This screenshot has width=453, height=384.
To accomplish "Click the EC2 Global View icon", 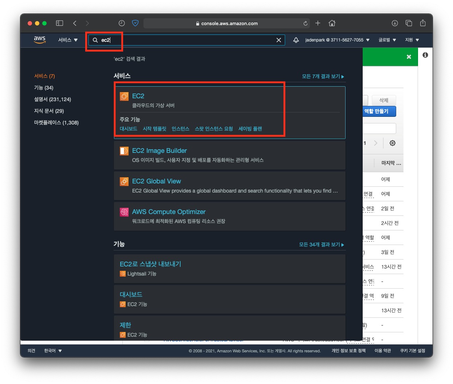I will point(124,181).
